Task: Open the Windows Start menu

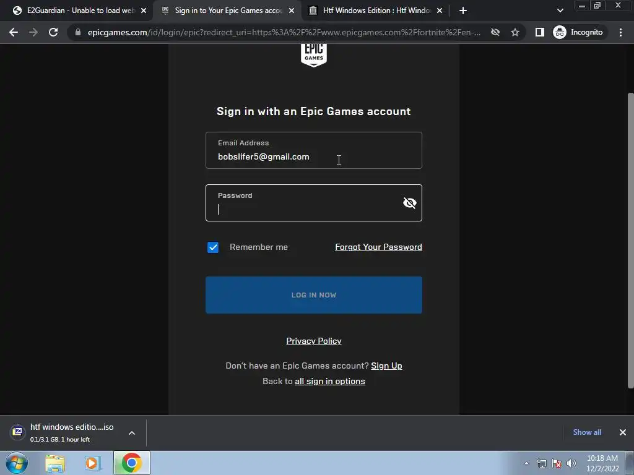Action: [x=17, y=463]
